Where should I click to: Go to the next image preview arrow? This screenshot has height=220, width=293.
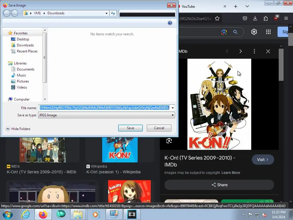(x=241, y=51)
